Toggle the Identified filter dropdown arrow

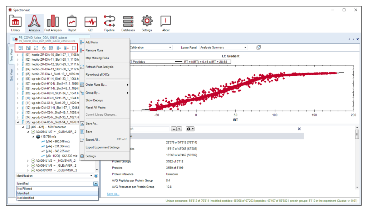click(x=95, y=184)
